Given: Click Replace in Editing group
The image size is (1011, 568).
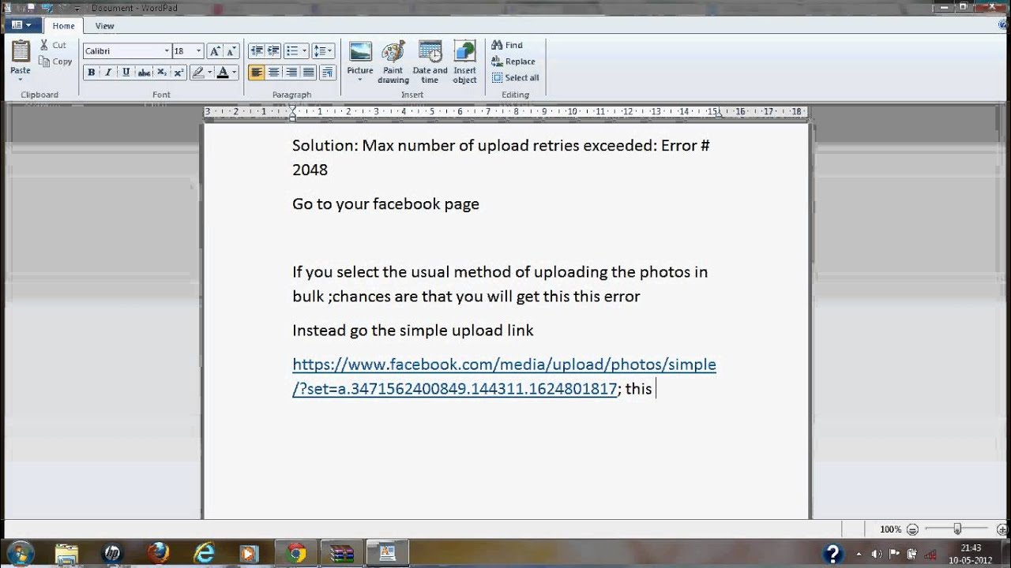Looking at the screenshot, I should point(513,62).
